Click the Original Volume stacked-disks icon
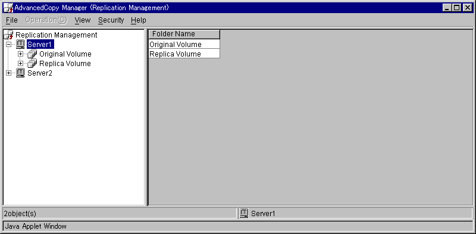 coord(32,54)
